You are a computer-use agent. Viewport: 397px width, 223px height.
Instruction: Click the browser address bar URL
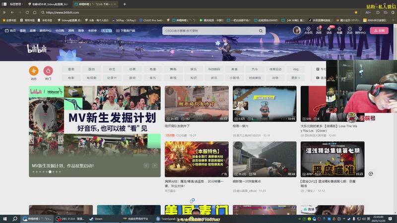click(63, 12)
